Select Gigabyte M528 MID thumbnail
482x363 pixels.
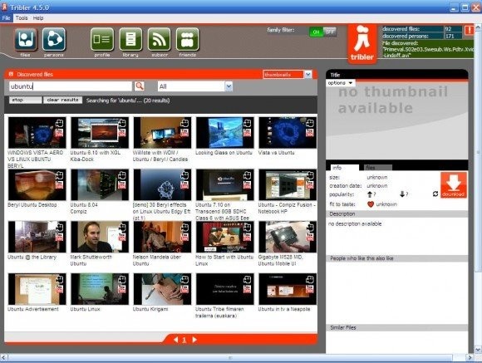[288, 237]
